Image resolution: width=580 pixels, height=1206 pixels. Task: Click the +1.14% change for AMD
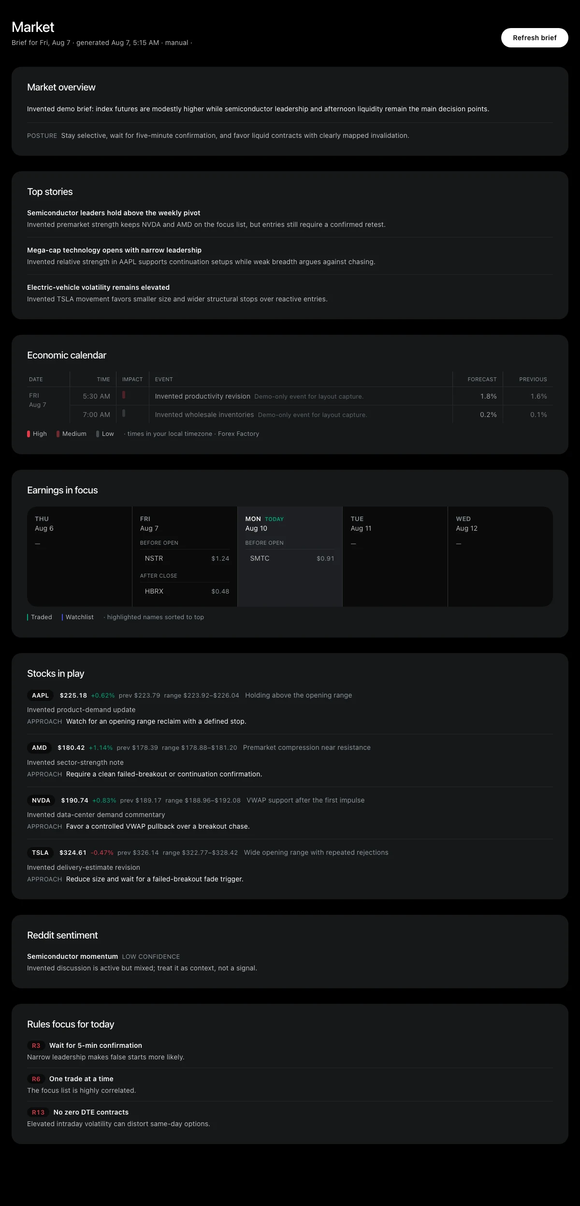click(101, 748)
